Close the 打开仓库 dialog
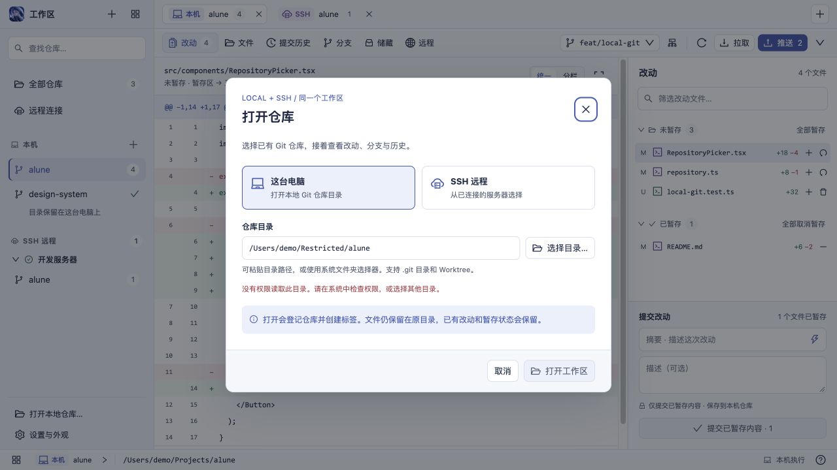This screenshot has height=470, width=837. click(585, 110)
